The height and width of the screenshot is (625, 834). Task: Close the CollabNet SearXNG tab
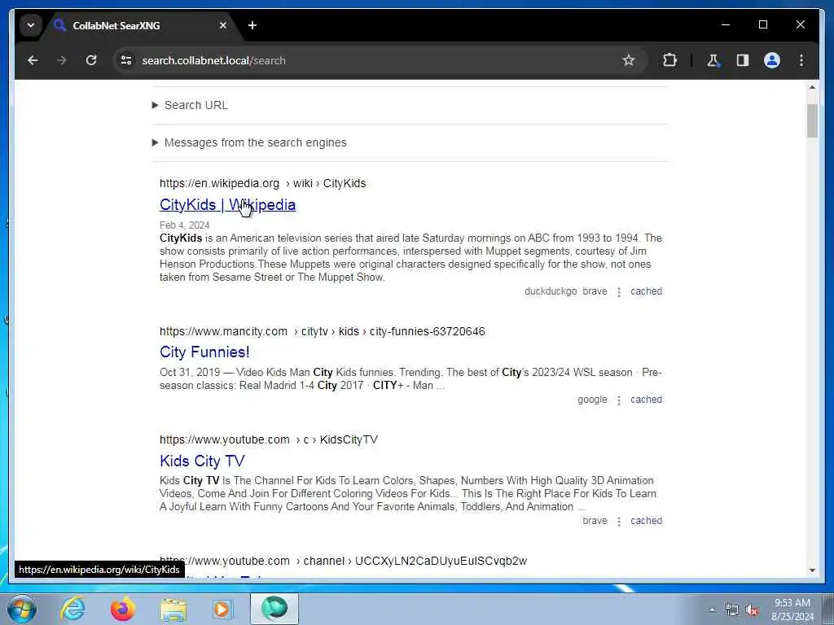point(223,25)
